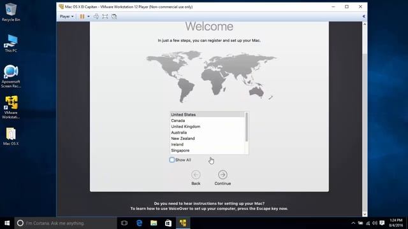Choose Australia from the country list
408x229 pixels.
(x=207, y=132)
